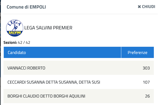The width and height of the screenshot is (160, 105).
Task: Click the Lega Salvini Premier party logo
Action: [15, 28]
